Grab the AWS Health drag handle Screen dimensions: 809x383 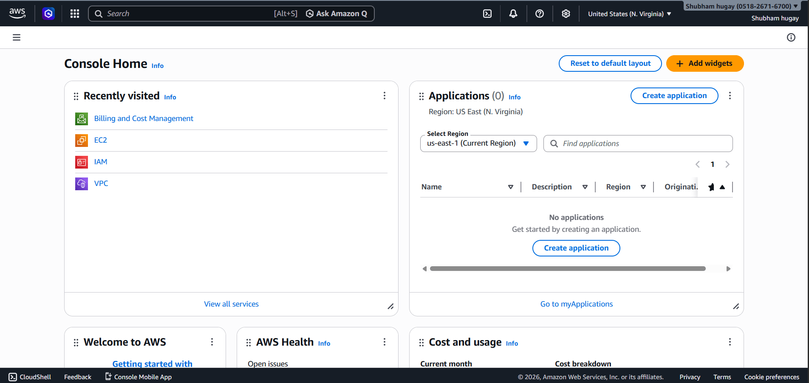[249, 343]
